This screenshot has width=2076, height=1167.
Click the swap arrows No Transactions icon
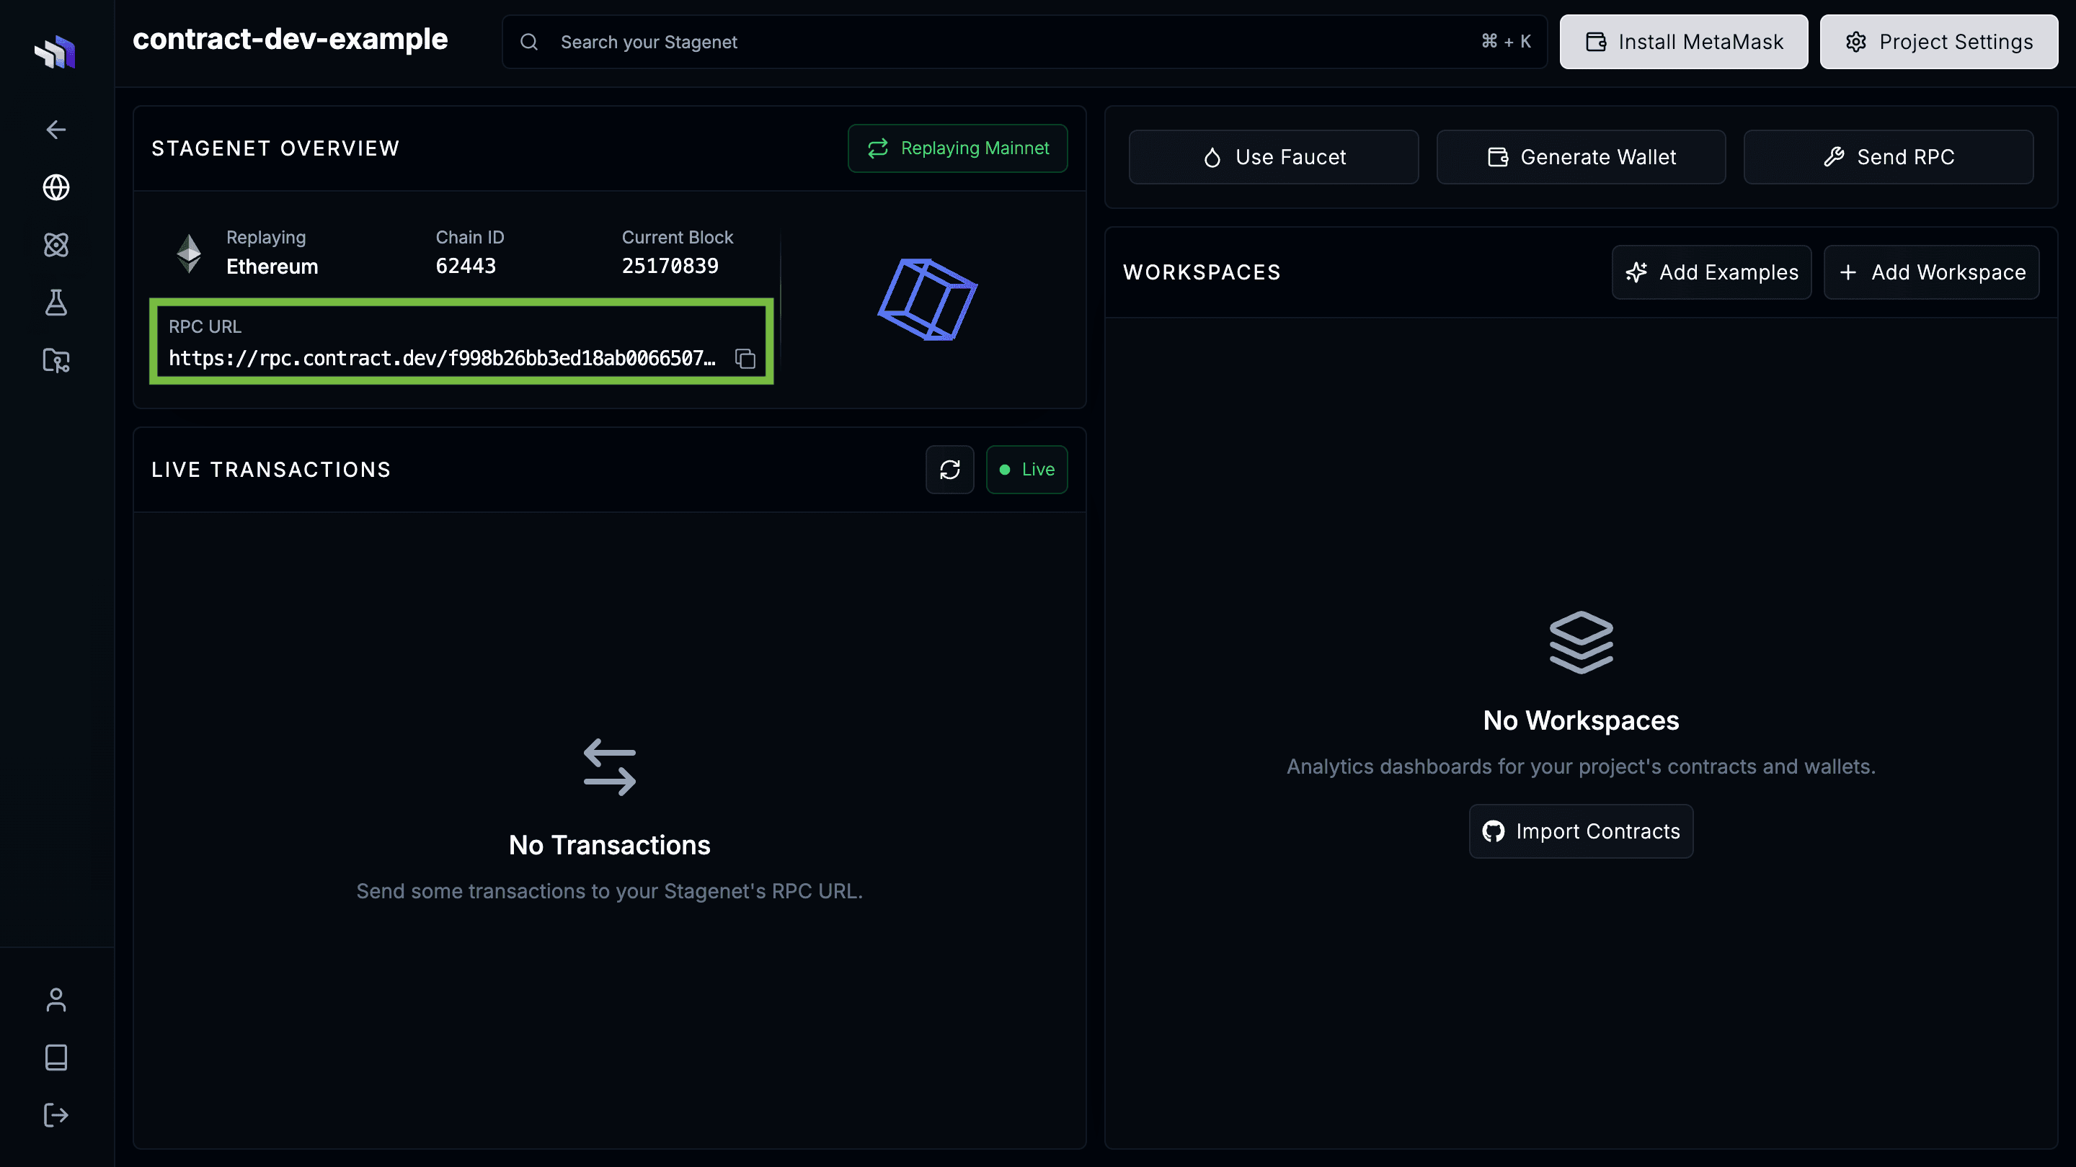coord(609,766)
